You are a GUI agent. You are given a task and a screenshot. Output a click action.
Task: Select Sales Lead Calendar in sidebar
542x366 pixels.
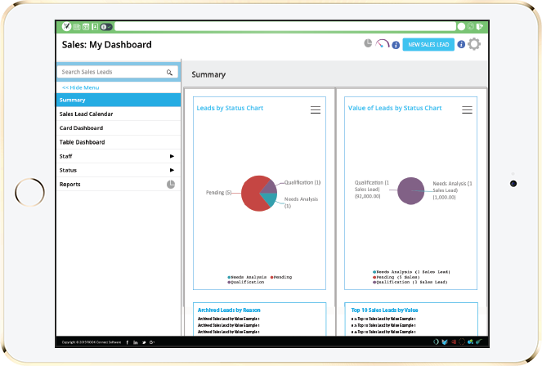87,114
